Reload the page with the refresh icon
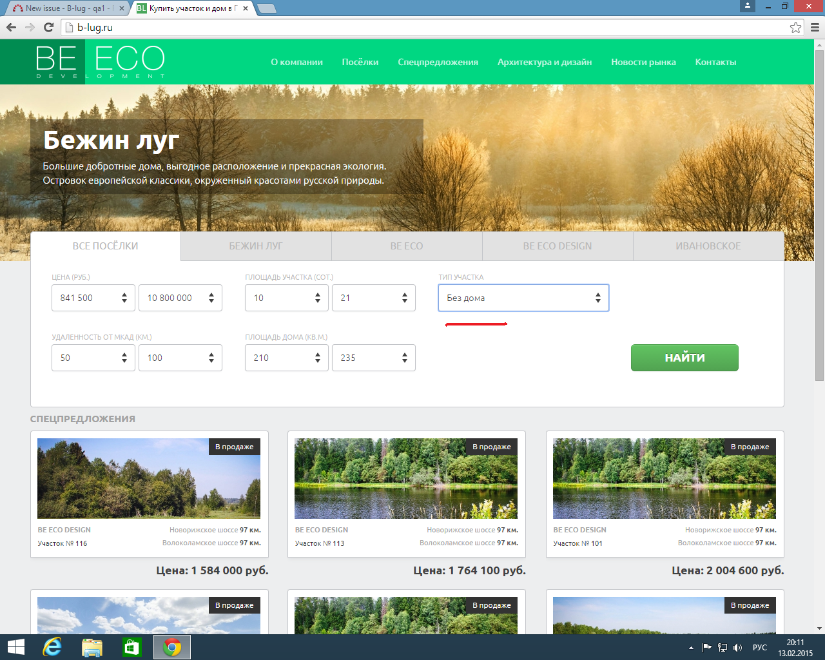This screenshot has height=660, width=825. click(48, 27)
